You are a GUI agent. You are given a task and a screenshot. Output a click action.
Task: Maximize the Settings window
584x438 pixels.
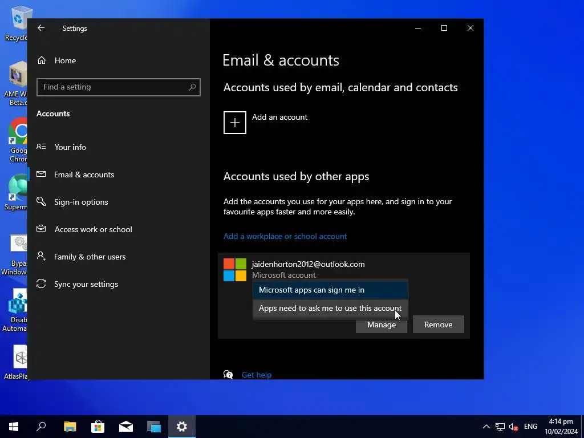(x=444, y=28)
